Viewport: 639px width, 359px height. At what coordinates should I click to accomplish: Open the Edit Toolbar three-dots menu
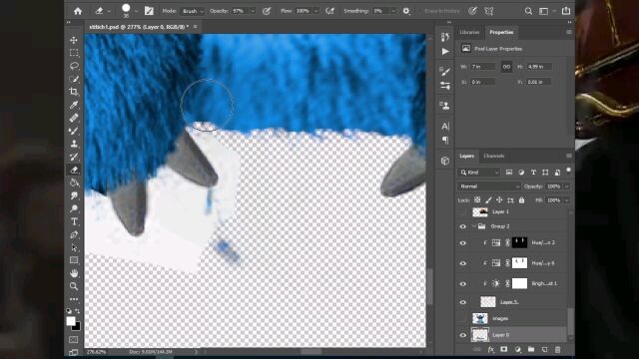click(74, 299)
